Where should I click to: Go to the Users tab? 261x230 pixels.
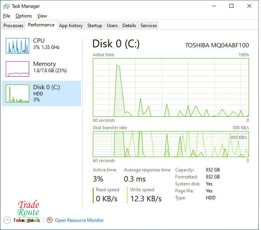click(x=112, y=26)
